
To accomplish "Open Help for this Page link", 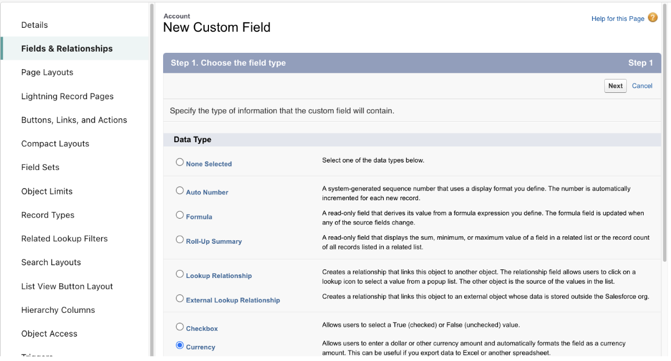I will point(618,19).
